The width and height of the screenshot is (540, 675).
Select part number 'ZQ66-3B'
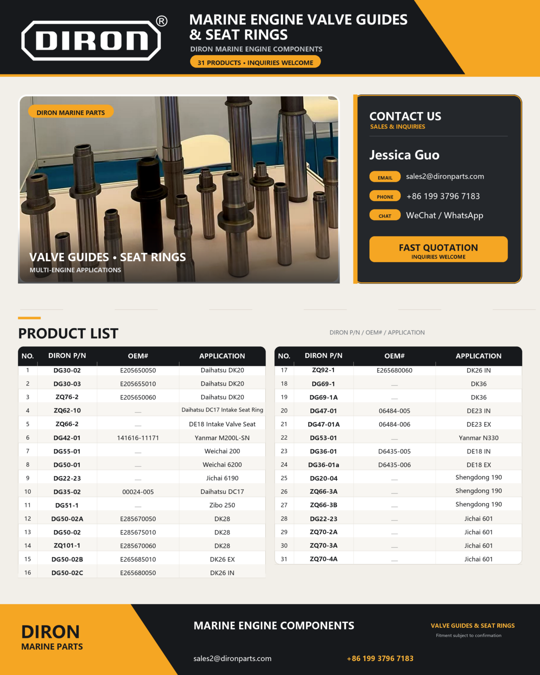click(323, 505)
